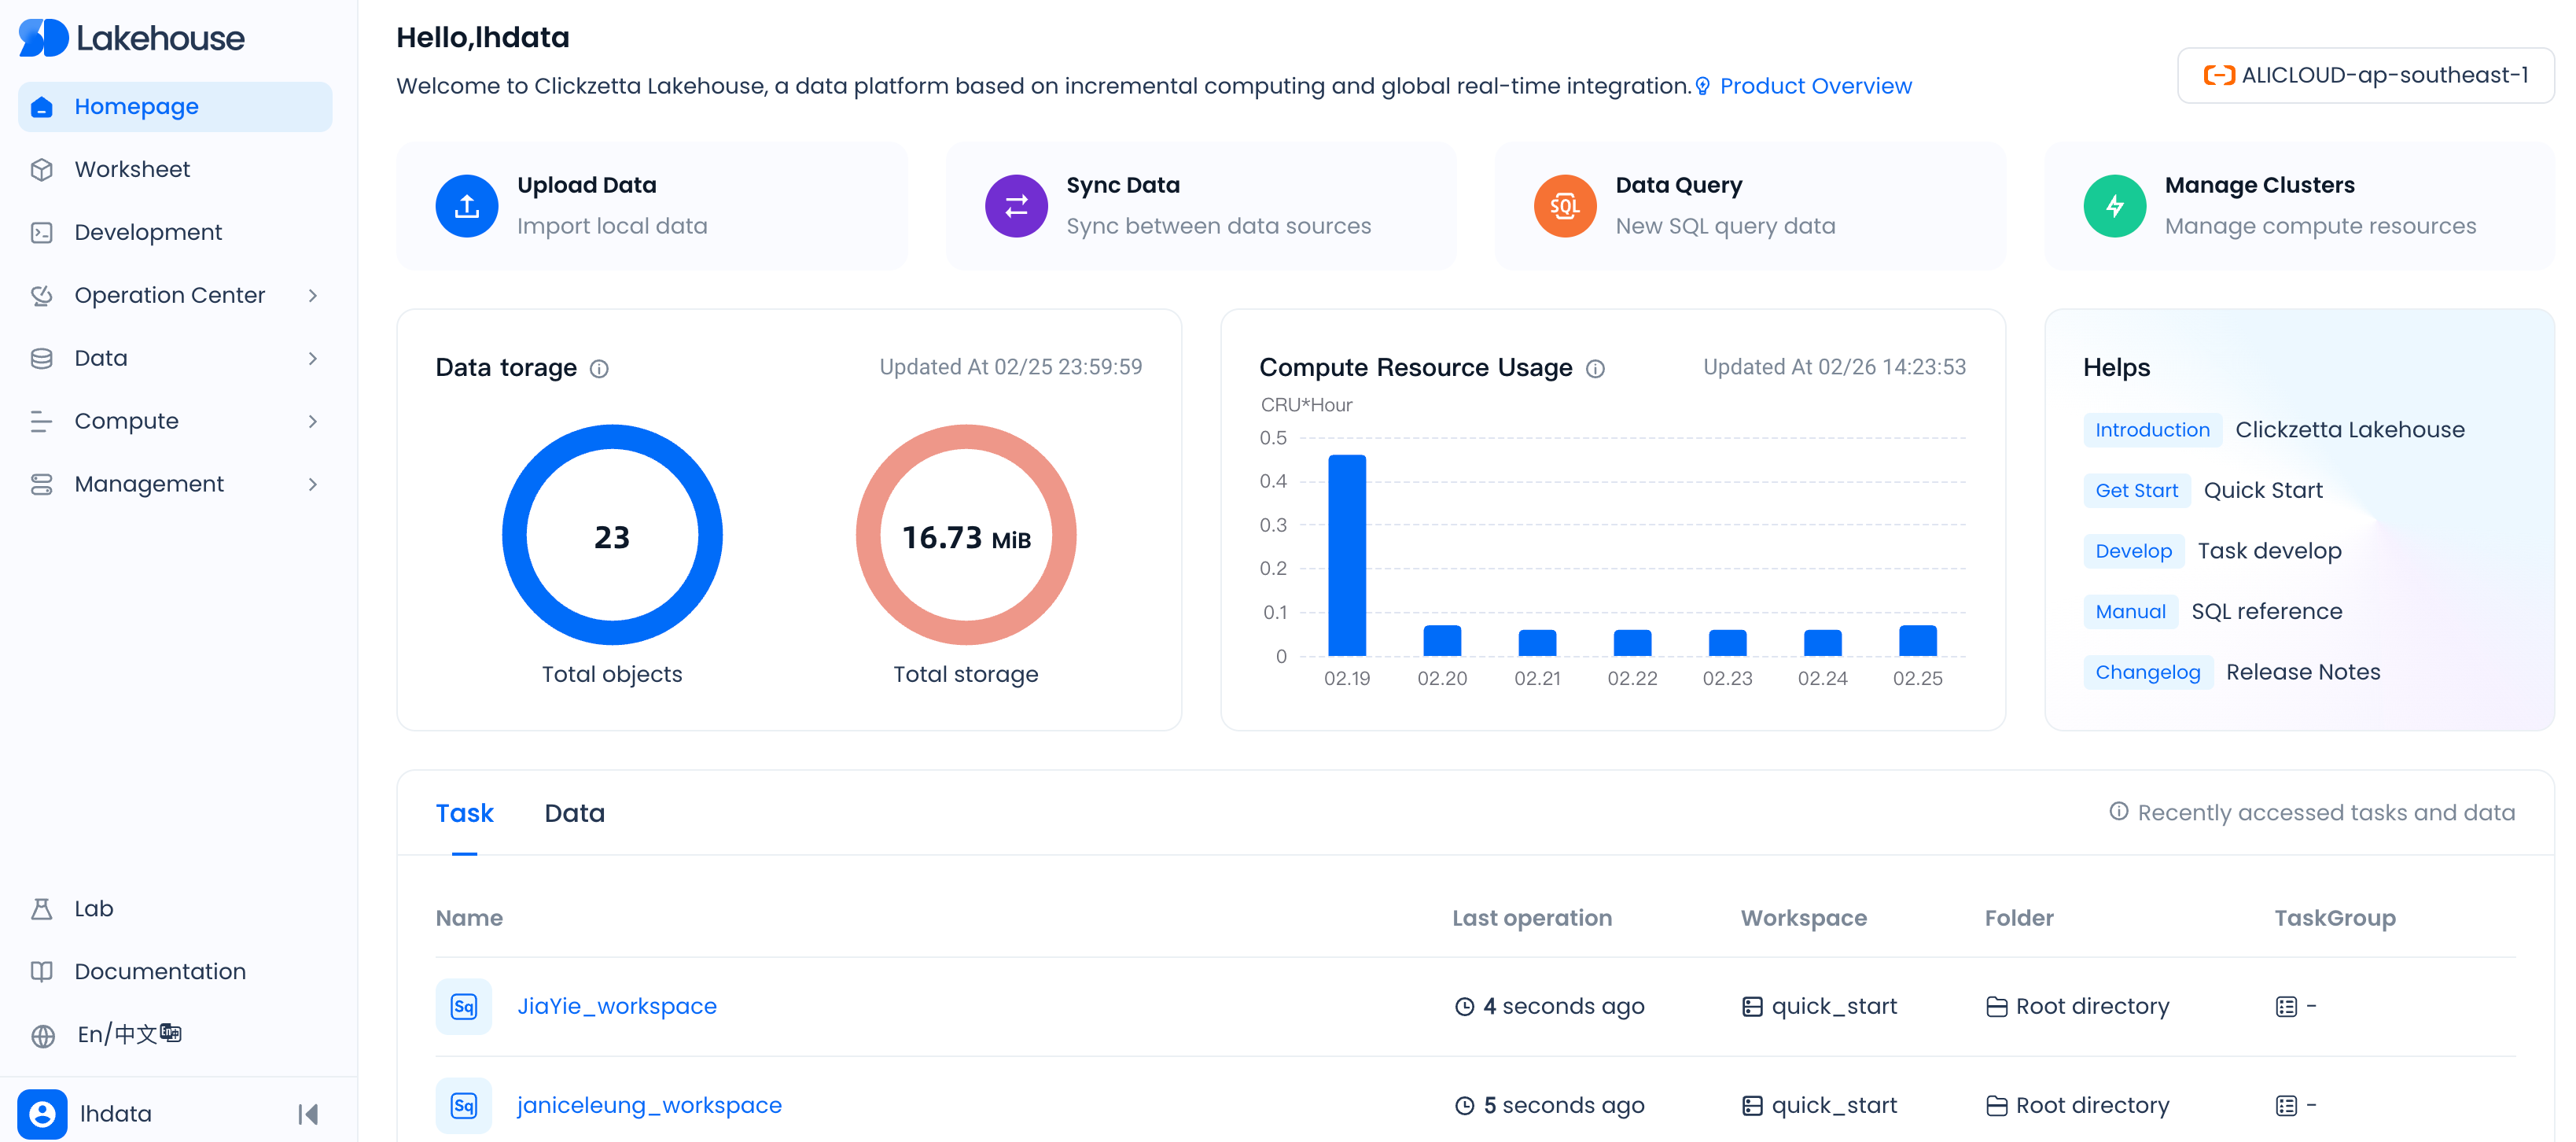The image size is (2576, 1142).
Task: Click Data storage info icon
Action: point(599,369)
